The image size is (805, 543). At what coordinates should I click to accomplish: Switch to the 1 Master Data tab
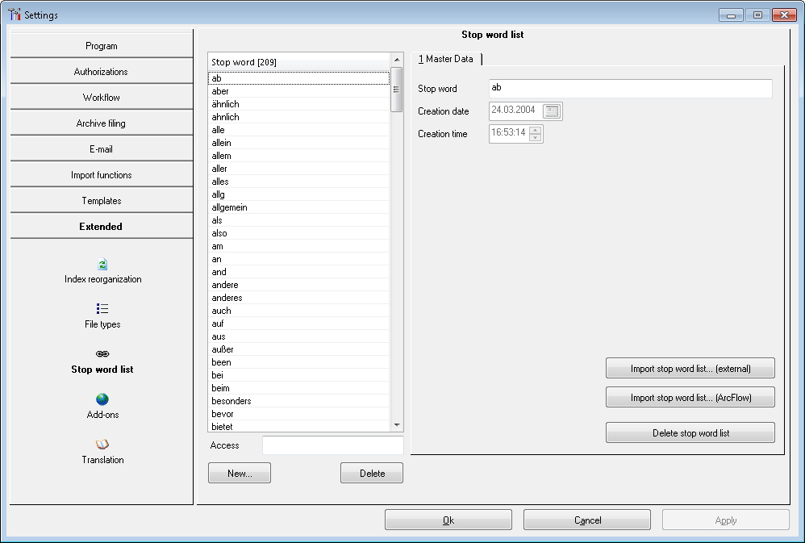click(445, 59)
